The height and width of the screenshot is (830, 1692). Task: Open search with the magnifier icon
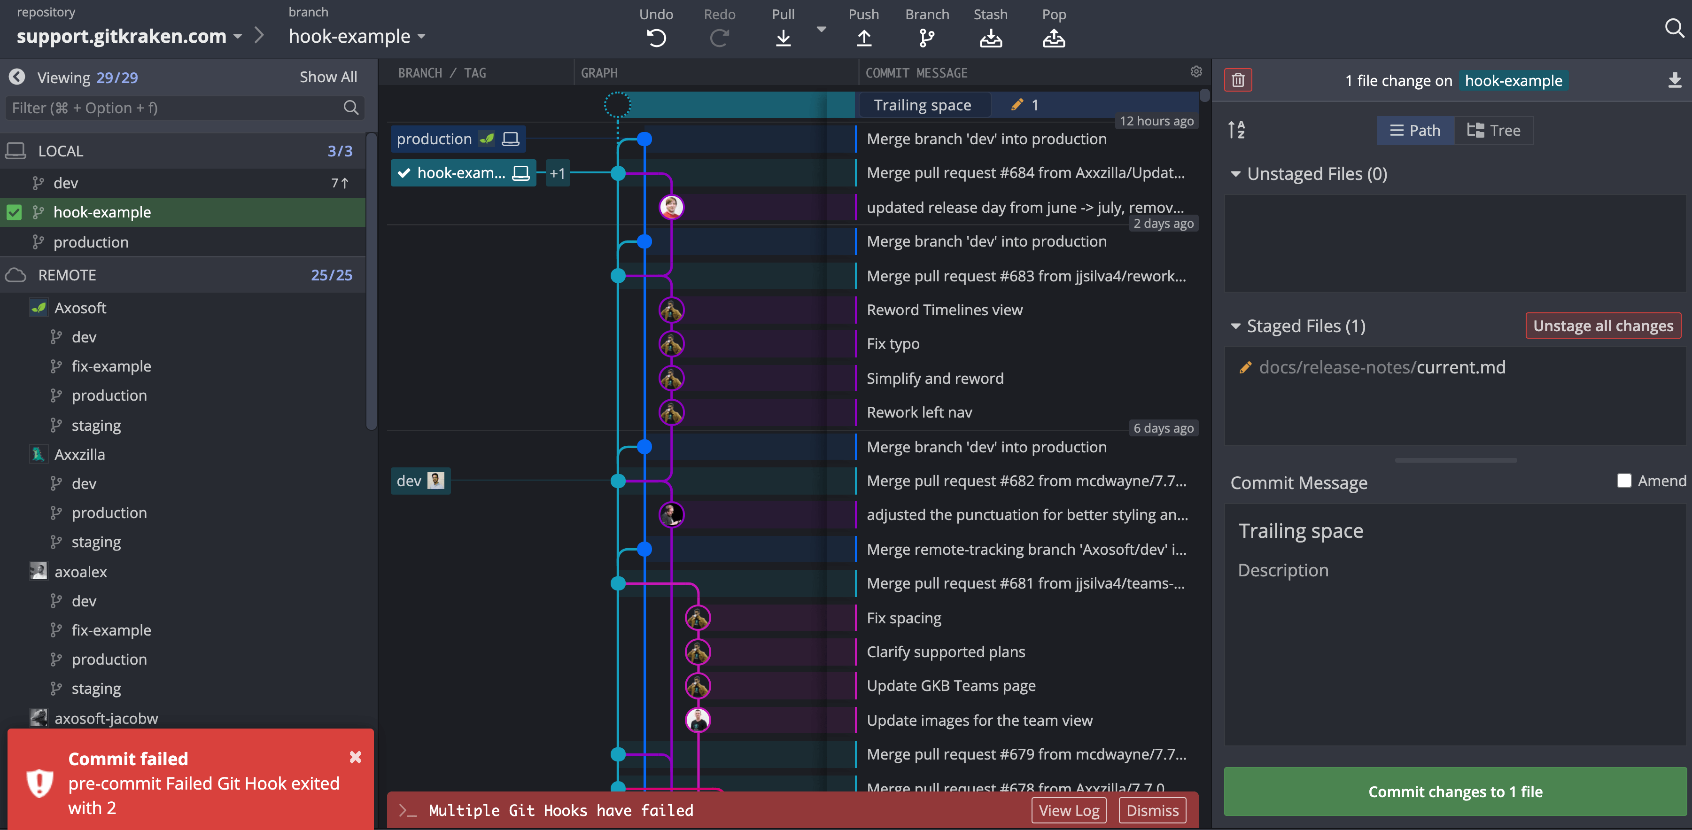click(1674, 28)
